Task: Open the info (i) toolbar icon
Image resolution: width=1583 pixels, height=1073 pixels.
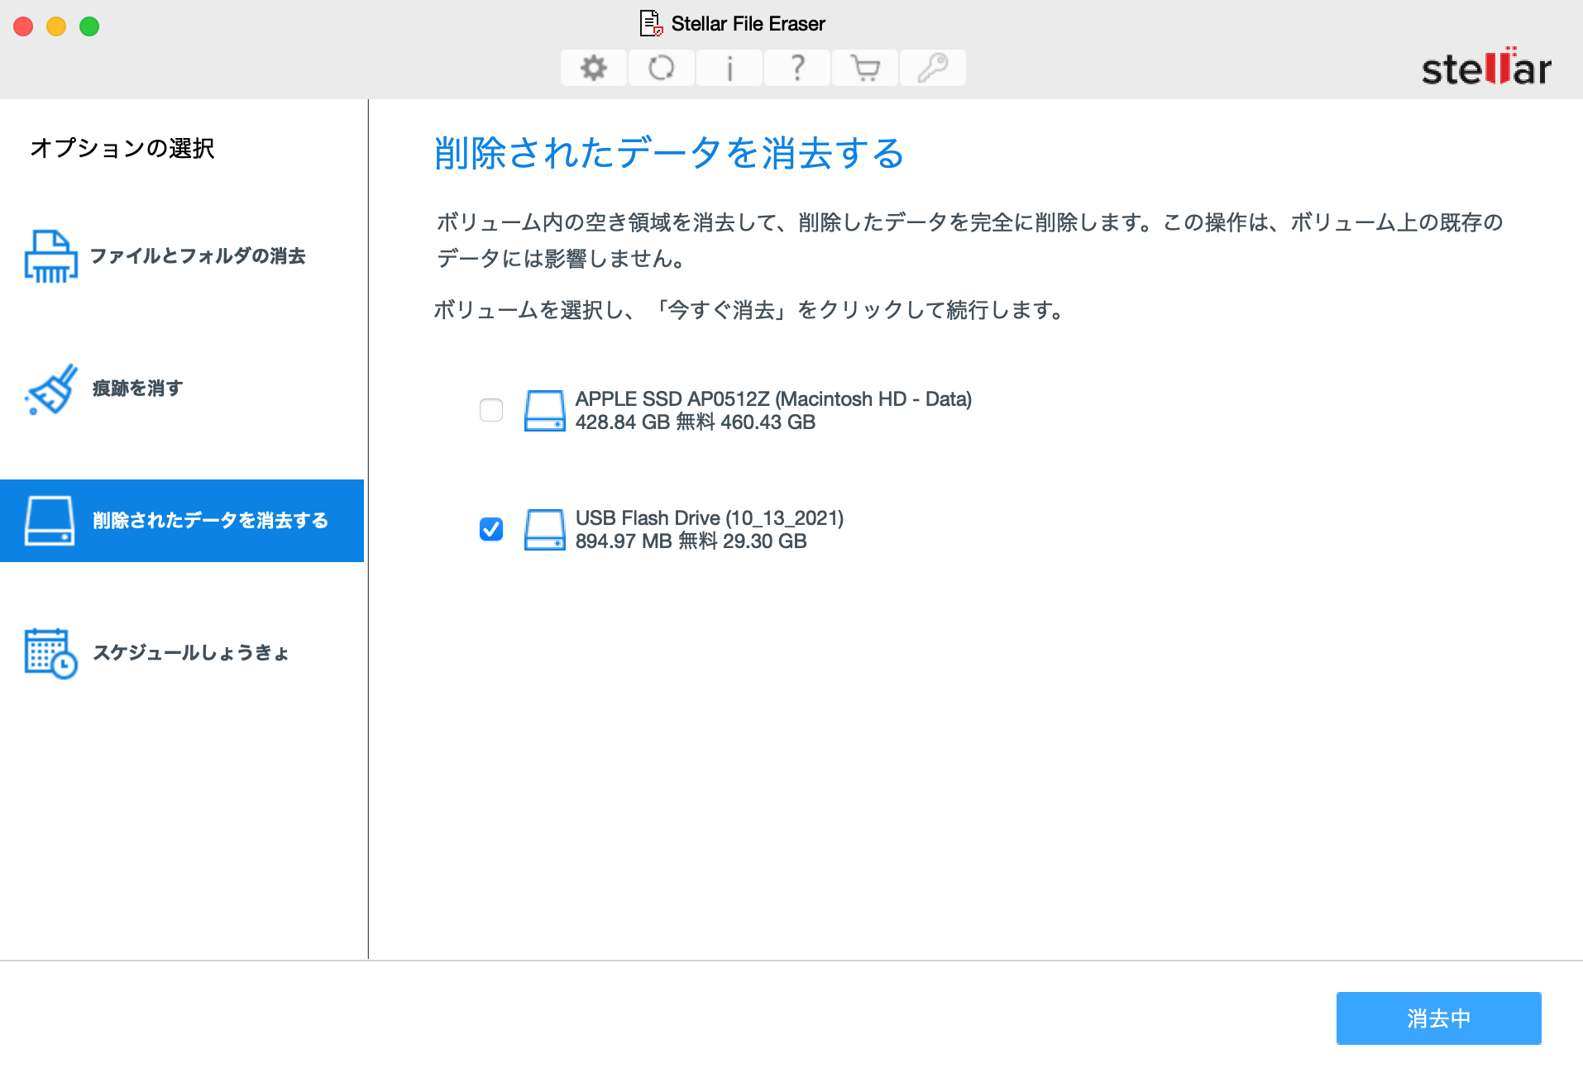Action: tap(729, 68)
